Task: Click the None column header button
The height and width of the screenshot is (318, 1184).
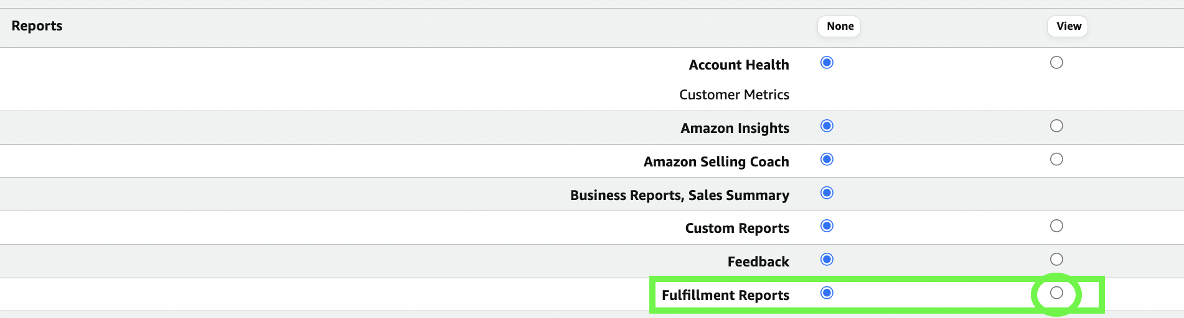Action: point(839,26)
